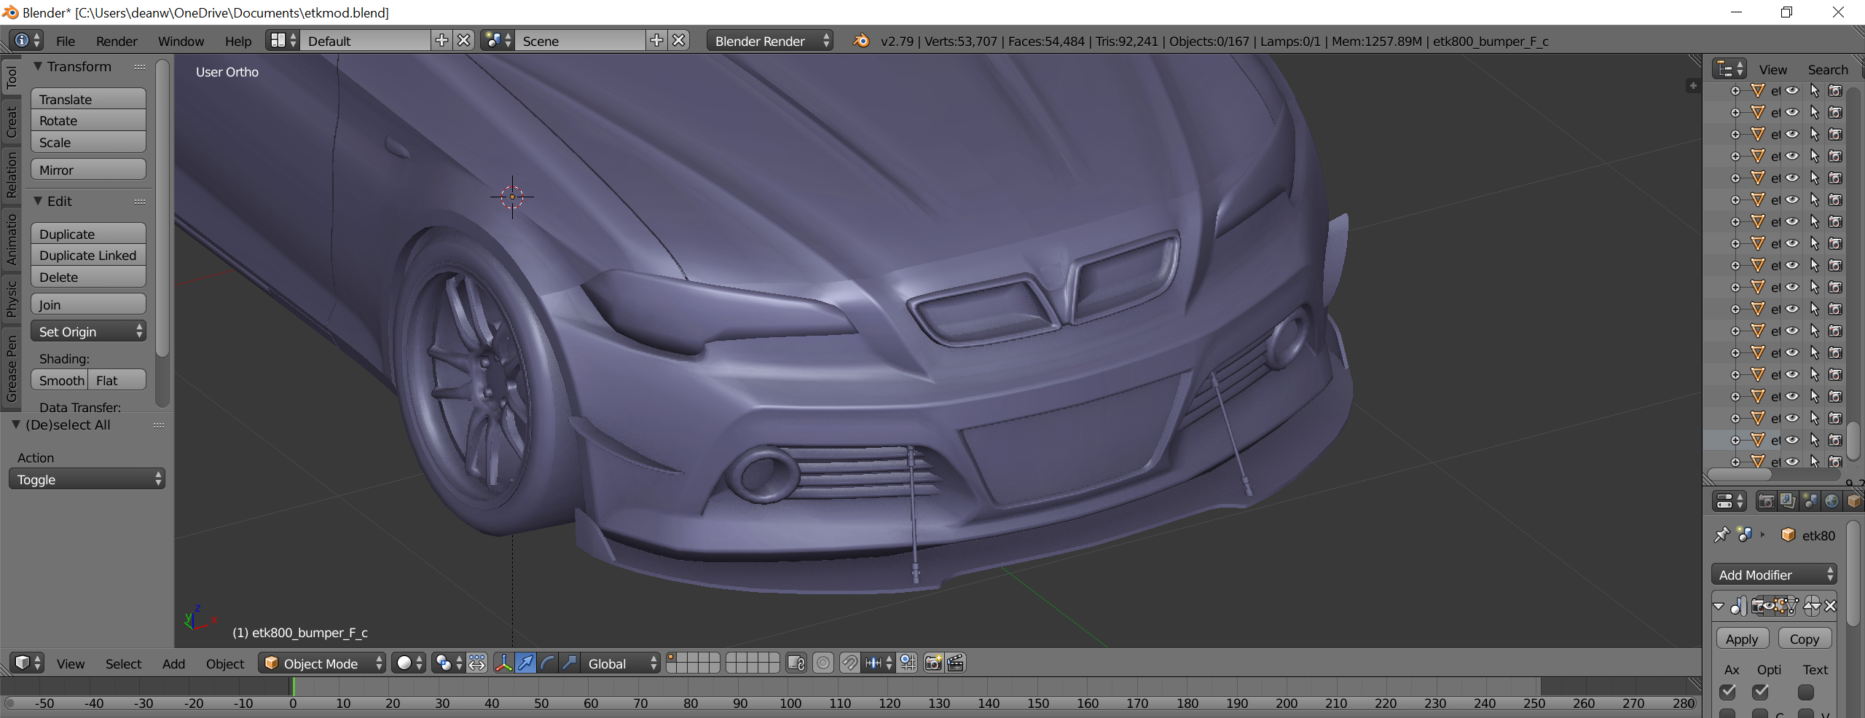The width and height of the screenshot is (1865, 718).
Task: Open the Add Modifier dropdown
Action: click(1774, 575)
